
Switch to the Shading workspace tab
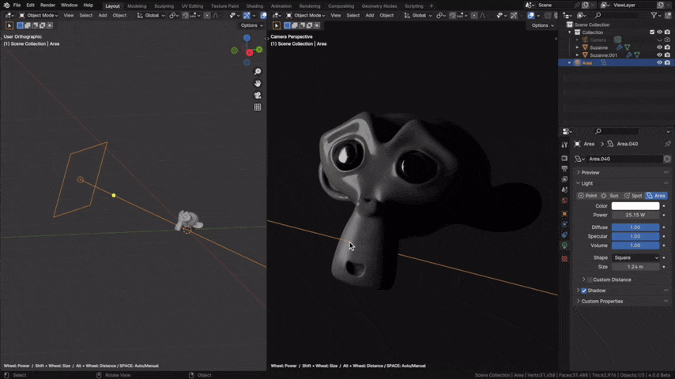point(255,6)
